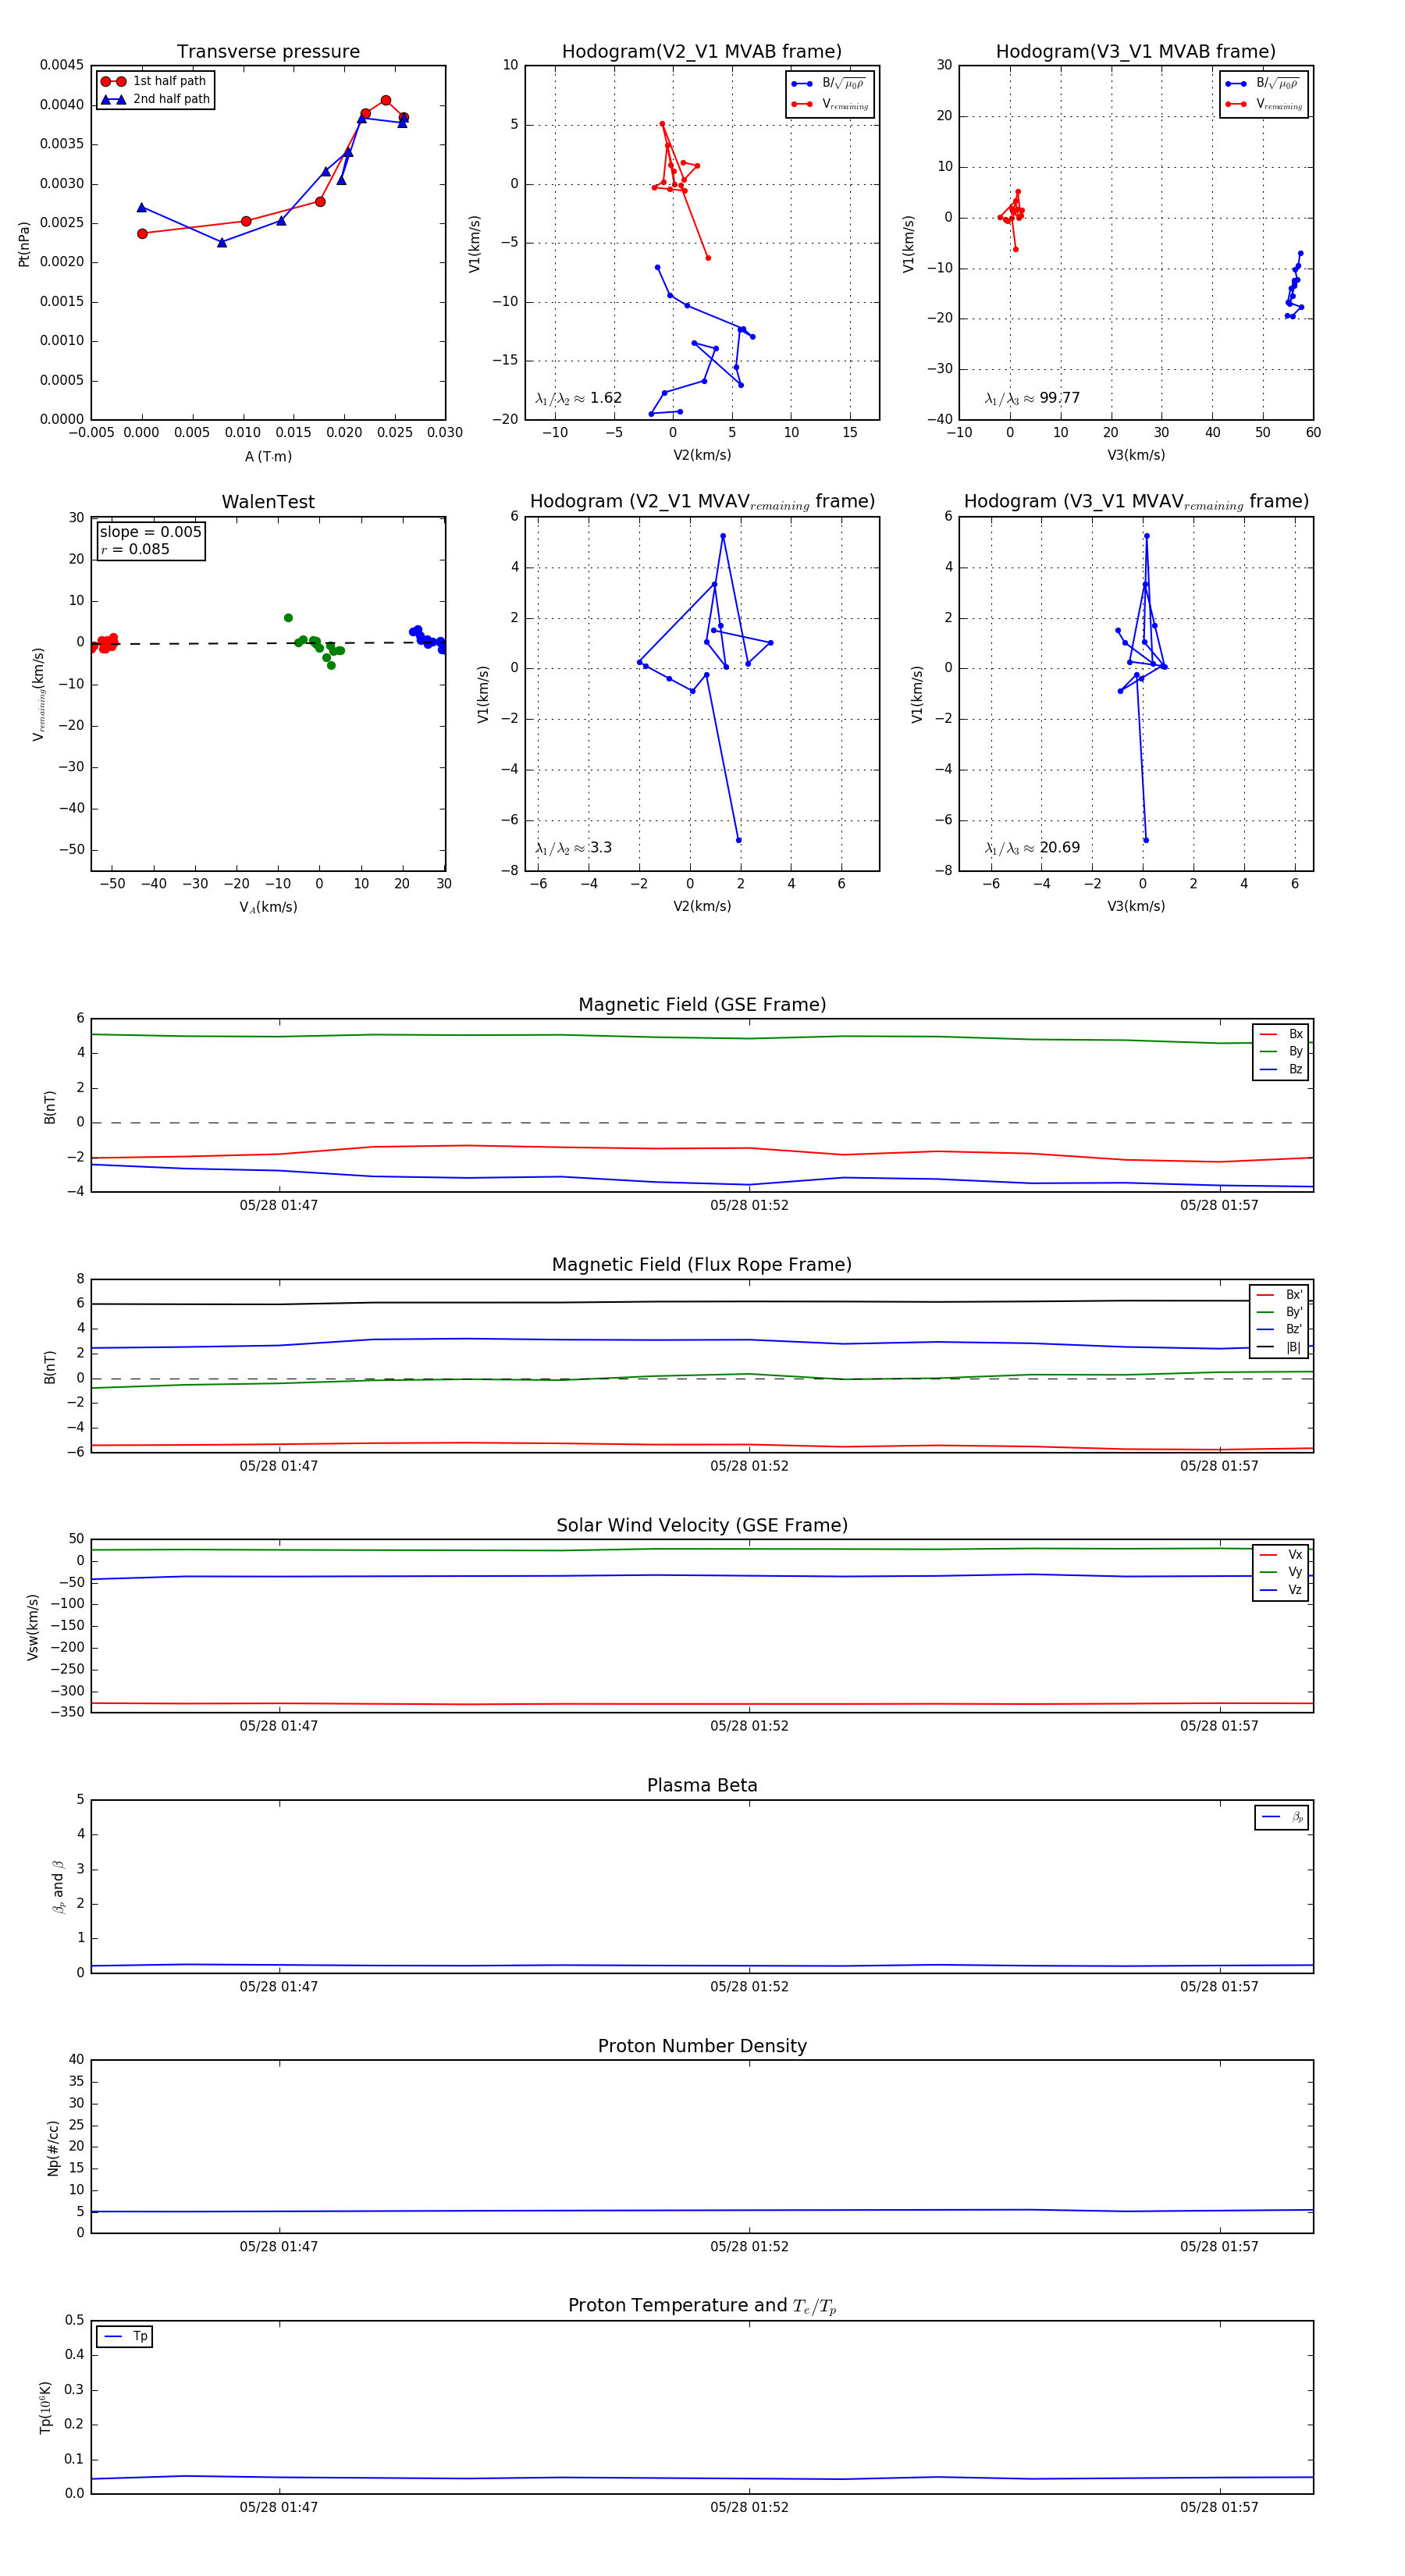The width and height of the screenshot is (1405, 2576).
Task: Click the 'Vremaining(km/s)' y-axis label
Action: pyautogui.click(x=38, y=694)
